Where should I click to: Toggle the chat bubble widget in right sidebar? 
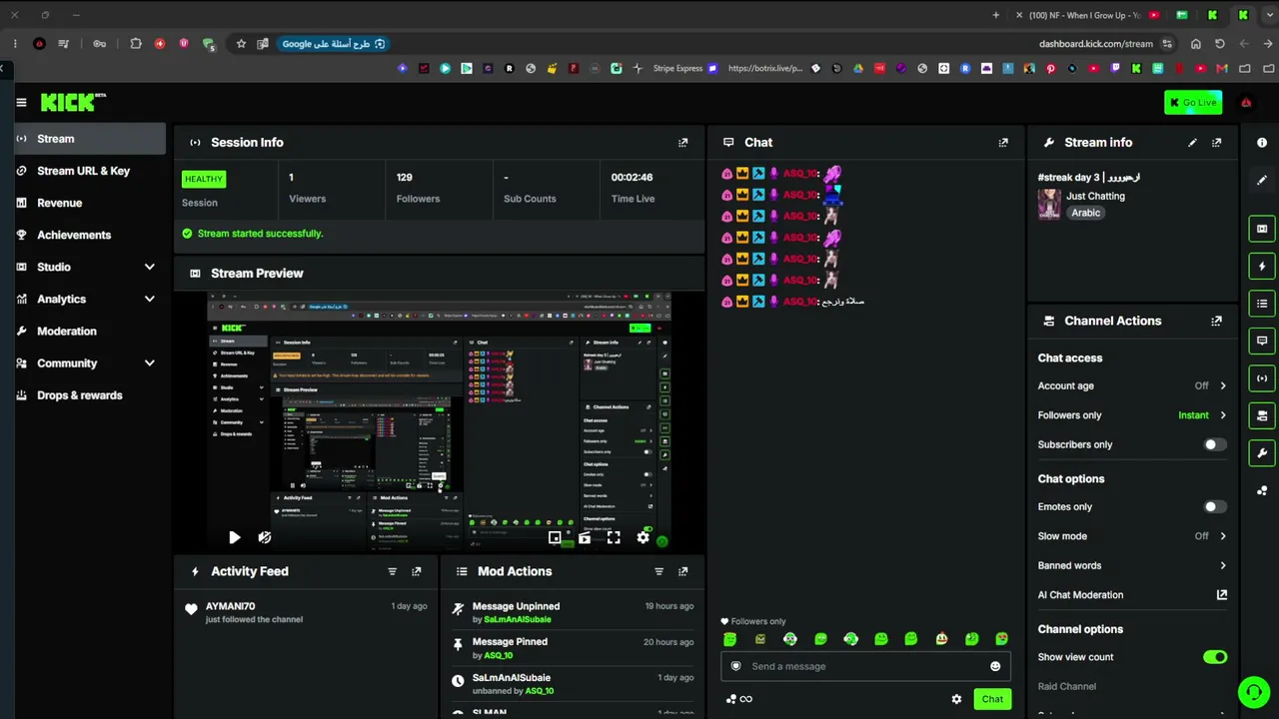pyautogui.click(x=1262, y=341)
